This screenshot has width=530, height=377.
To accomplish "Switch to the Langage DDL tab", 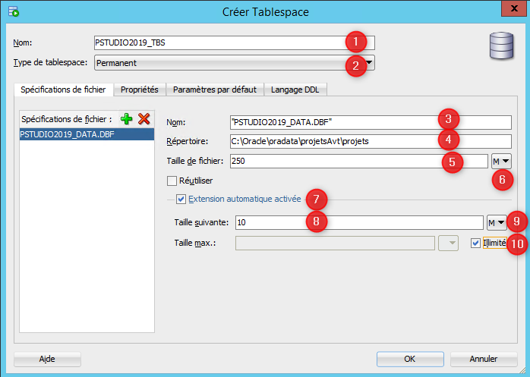I will [295, 90].
